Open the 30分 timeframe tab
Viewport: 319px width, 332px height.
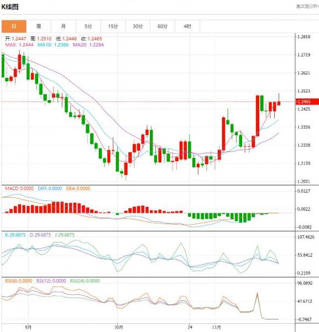pyautogui.click(x=138, y=26)
